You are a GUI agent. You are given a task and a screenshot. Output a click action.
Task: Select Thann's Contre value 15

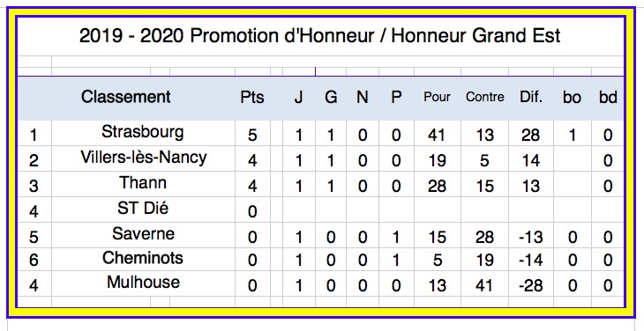(x=484, y=186)
